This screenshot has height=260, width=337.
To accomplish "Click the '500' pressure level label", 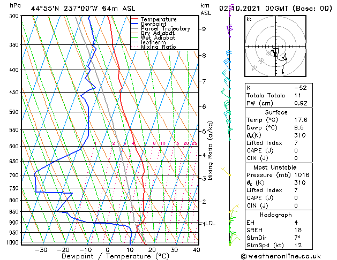I will (15, 112).
